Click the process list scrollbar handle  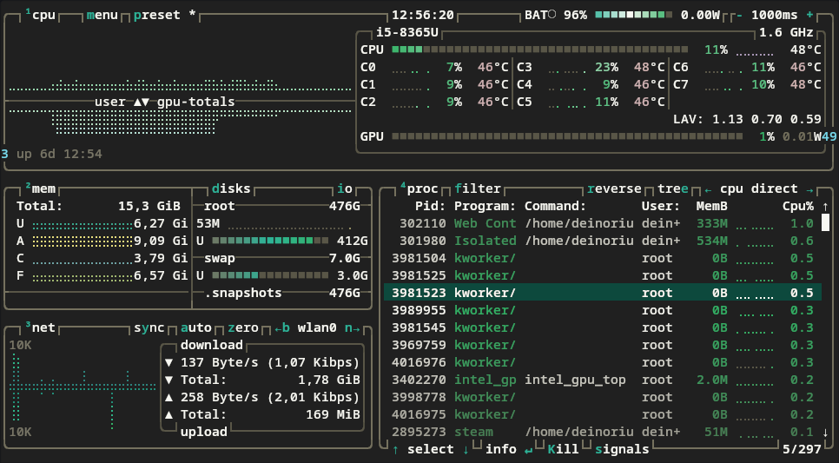click(825, 222)
